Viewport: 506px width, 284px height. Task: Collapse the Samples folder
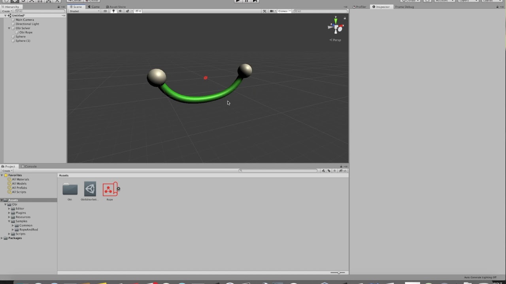9,221
